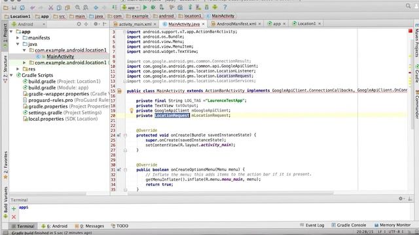This screenshot has height=235, width=419.
Task: Click the Sync Project with Gradle icon
Action: click(x=191, y=7)
